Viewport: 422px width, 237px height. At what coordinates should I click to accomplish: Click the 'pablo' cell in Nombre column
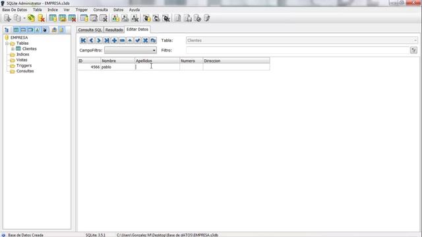[117, 67]
